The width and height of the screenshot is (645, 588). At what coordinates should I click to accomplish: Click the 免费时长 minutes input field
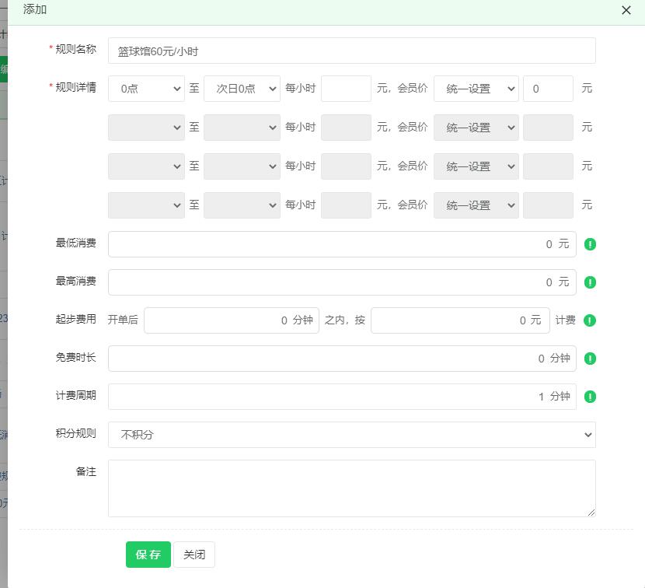(342, 358)
